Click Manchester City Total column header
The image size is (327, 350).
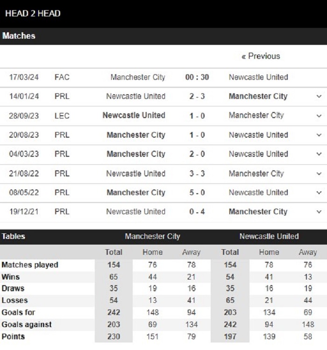click(x=114, y=252)
